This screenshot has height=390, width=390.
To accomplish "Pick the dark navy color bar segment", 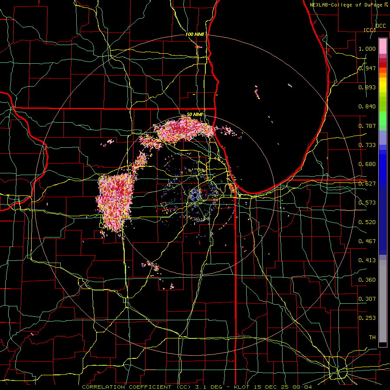I will pos(383,221).
